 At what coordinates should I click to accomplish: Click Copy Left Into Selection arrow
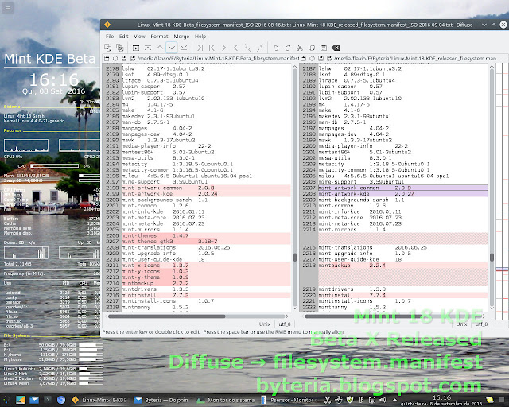223,48
